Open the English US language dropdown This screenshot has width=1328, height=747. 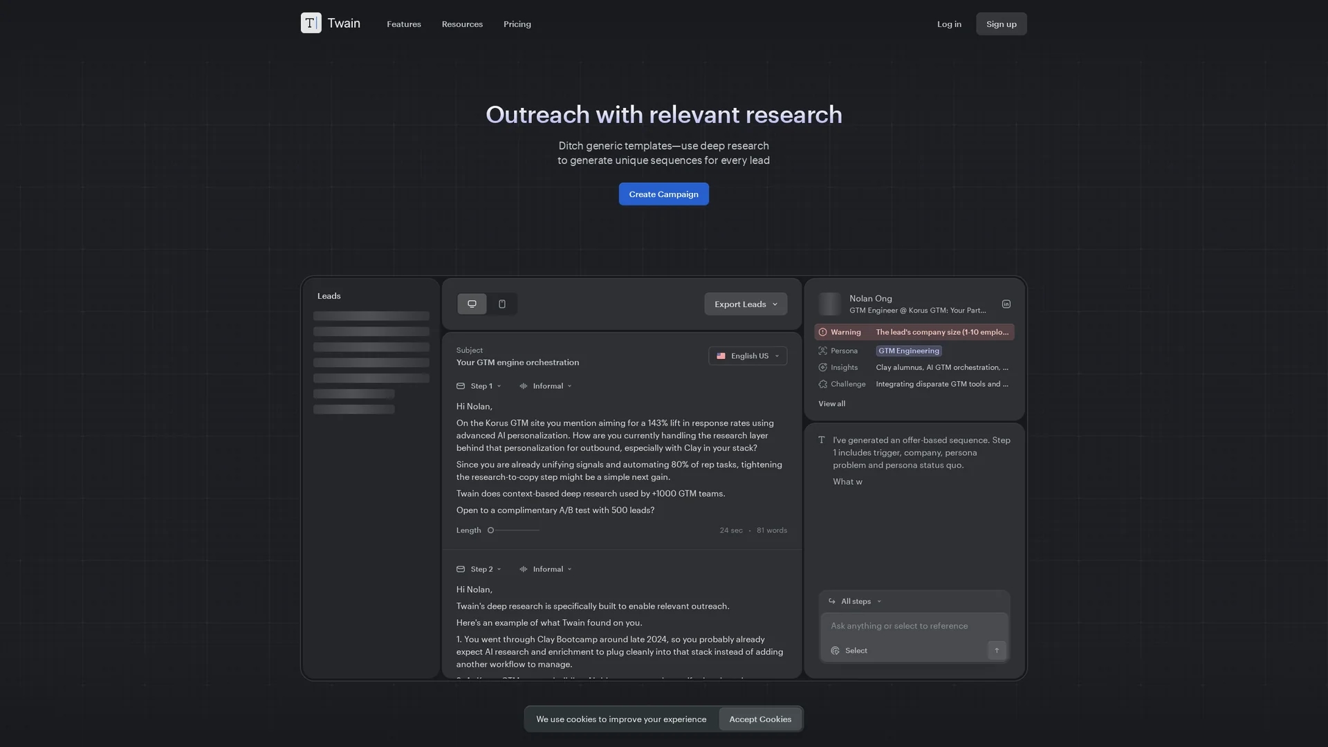coord(748,356)
